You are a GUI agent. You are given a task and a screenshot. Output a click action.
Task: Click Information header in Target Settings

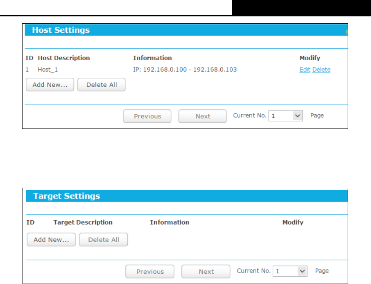[x=170, y=222]
